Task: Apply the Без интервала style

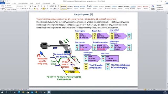Action: (70, 7)
